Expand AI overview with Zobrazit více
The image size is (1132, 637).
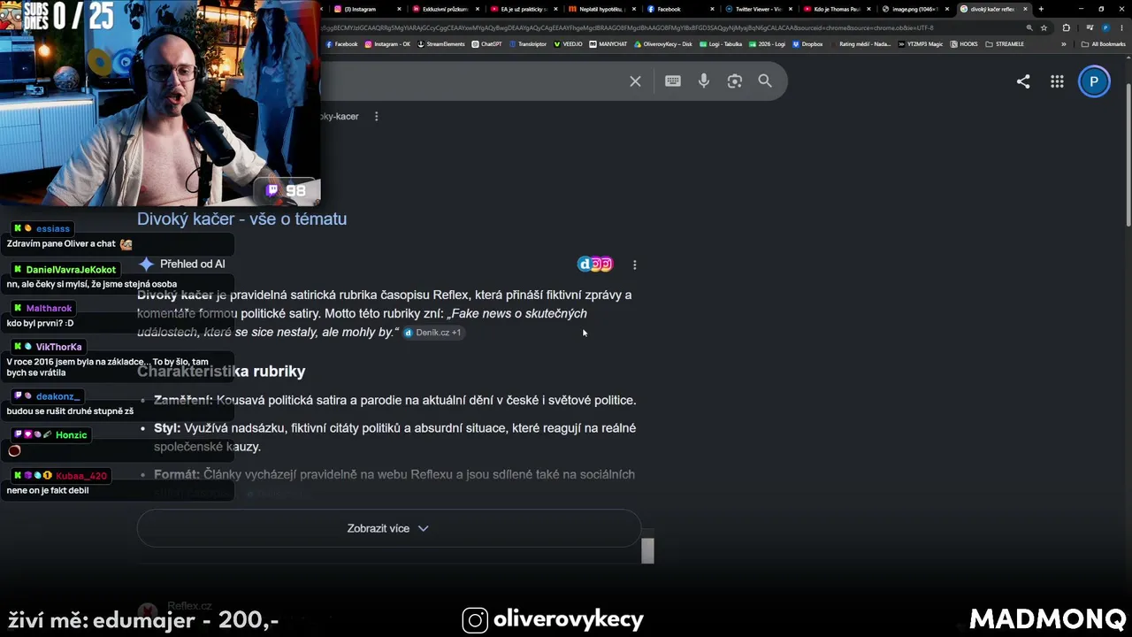(x=388, y=528)
